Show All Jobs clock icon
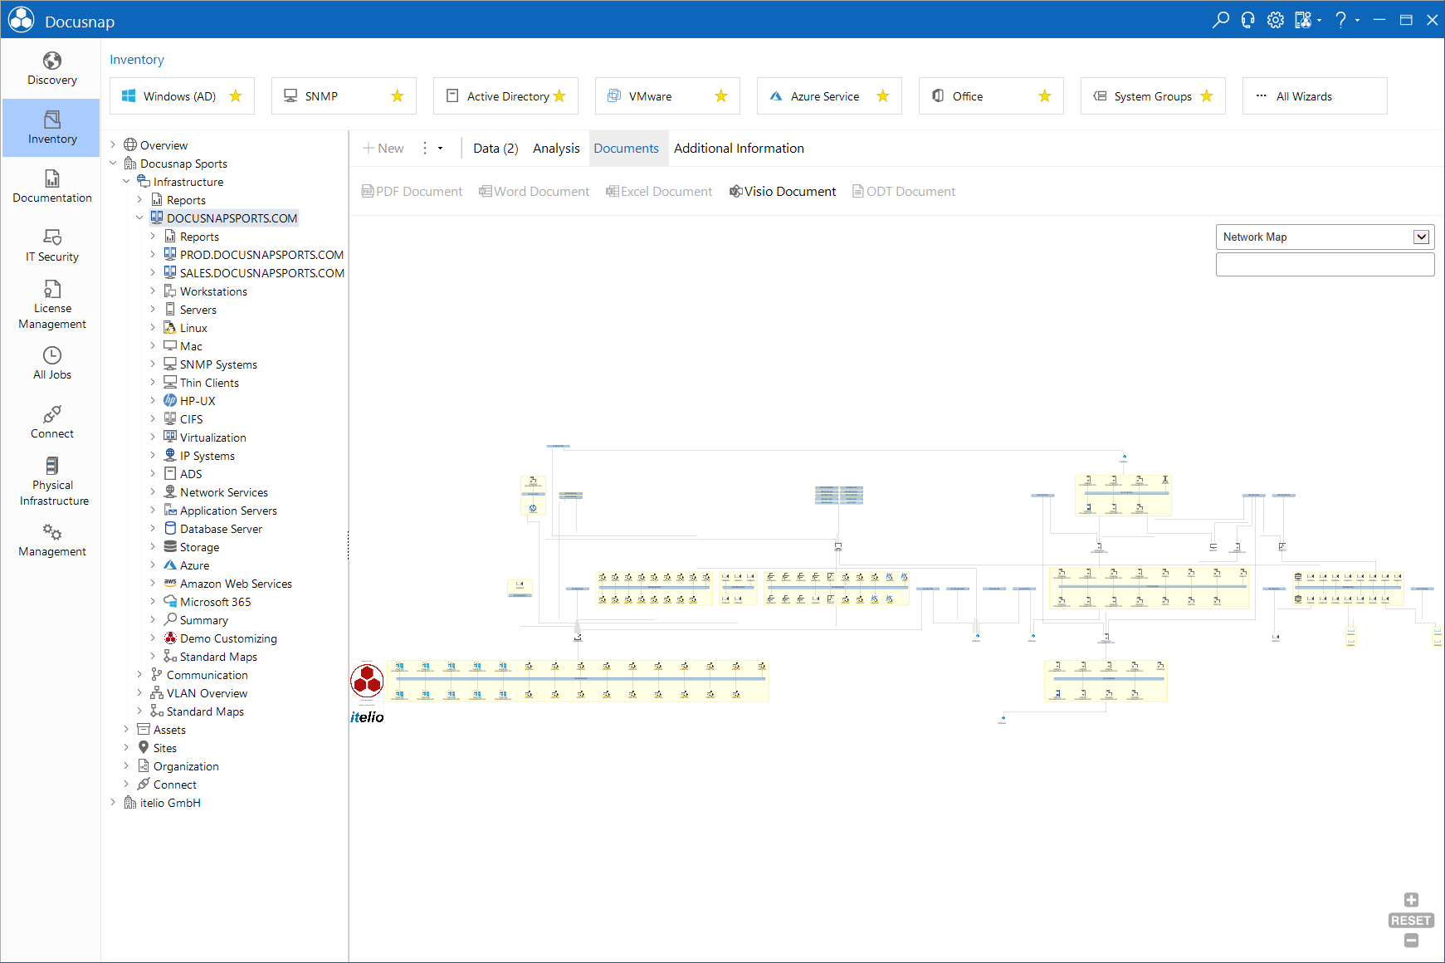 [51, 355]
